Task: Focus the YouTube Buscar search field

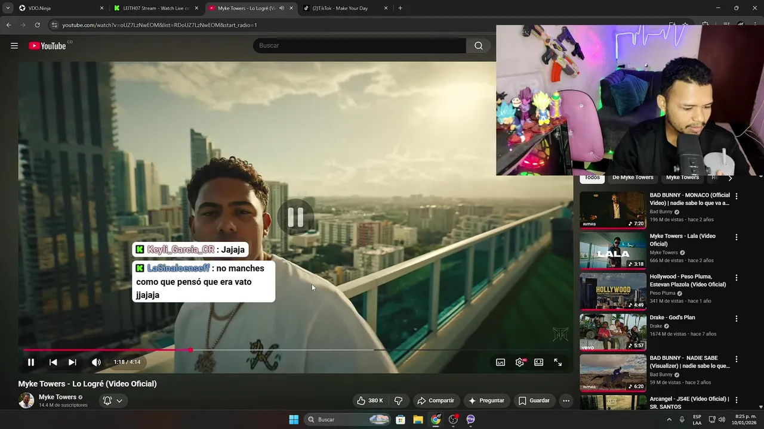Action: tap(359, 46)
